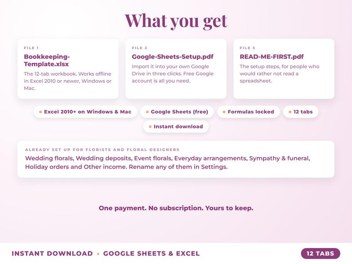The height and width of the screenshot is (264, 352).
Task: Click the "Formulas locked" pill
Action: (248, 112)
